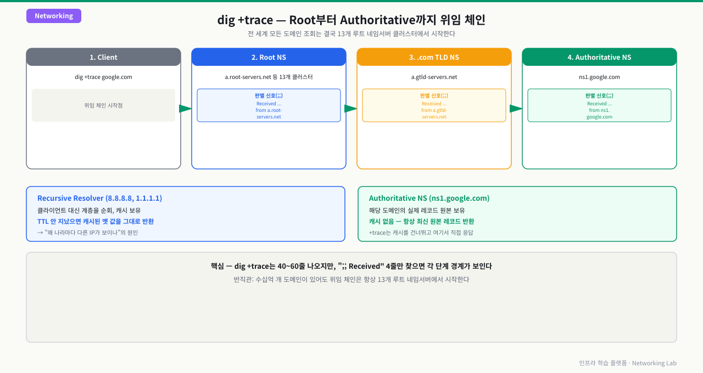Click the orange 판별 신호 box in TLD NS
The width and height of the screenshot is (703, 373).
tap(434, 105)
